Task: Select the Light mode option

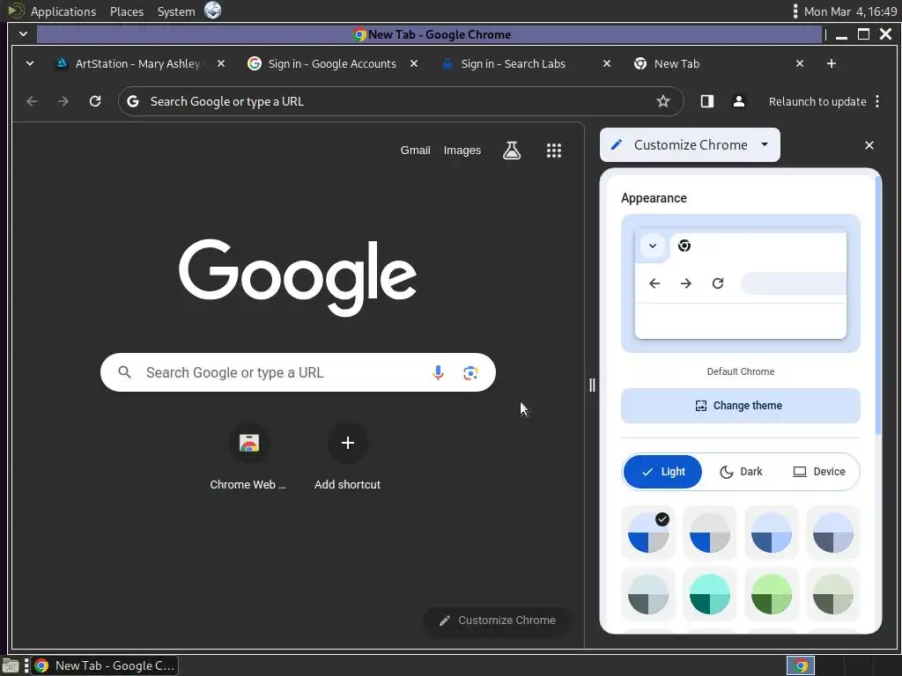Action: 662,472
